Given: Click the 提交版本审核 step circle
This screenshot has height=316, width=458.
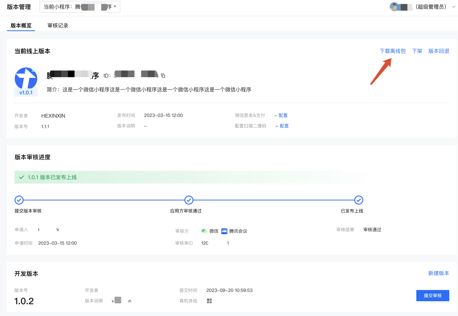Looking at the screenshot, I should (x=19, y=200).
